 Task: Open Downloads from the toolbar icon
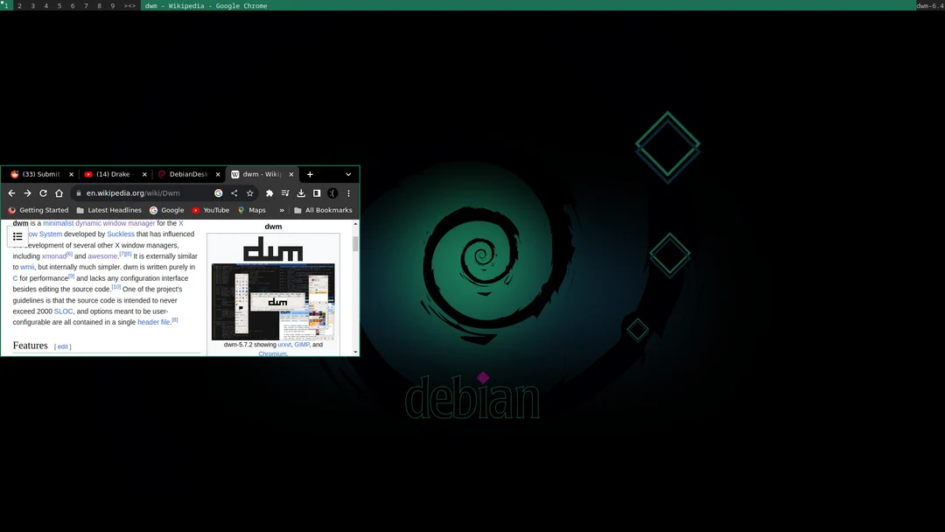[301, 192]
